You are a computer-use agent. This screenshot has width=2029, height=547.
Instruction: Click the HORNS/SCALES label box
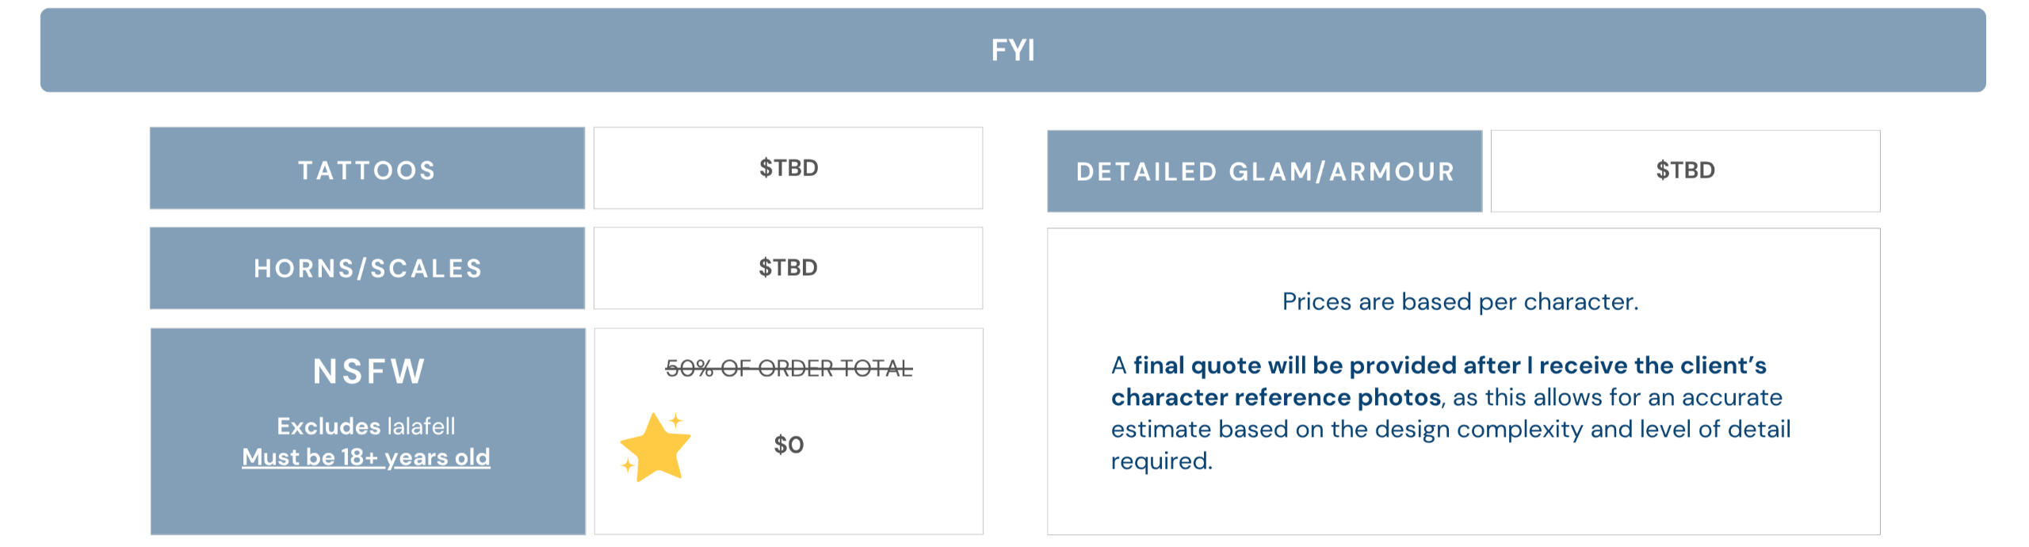click(367, 268)
